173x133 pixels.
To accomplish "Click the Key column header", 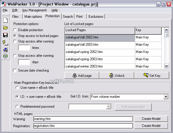I will point(148,31).
